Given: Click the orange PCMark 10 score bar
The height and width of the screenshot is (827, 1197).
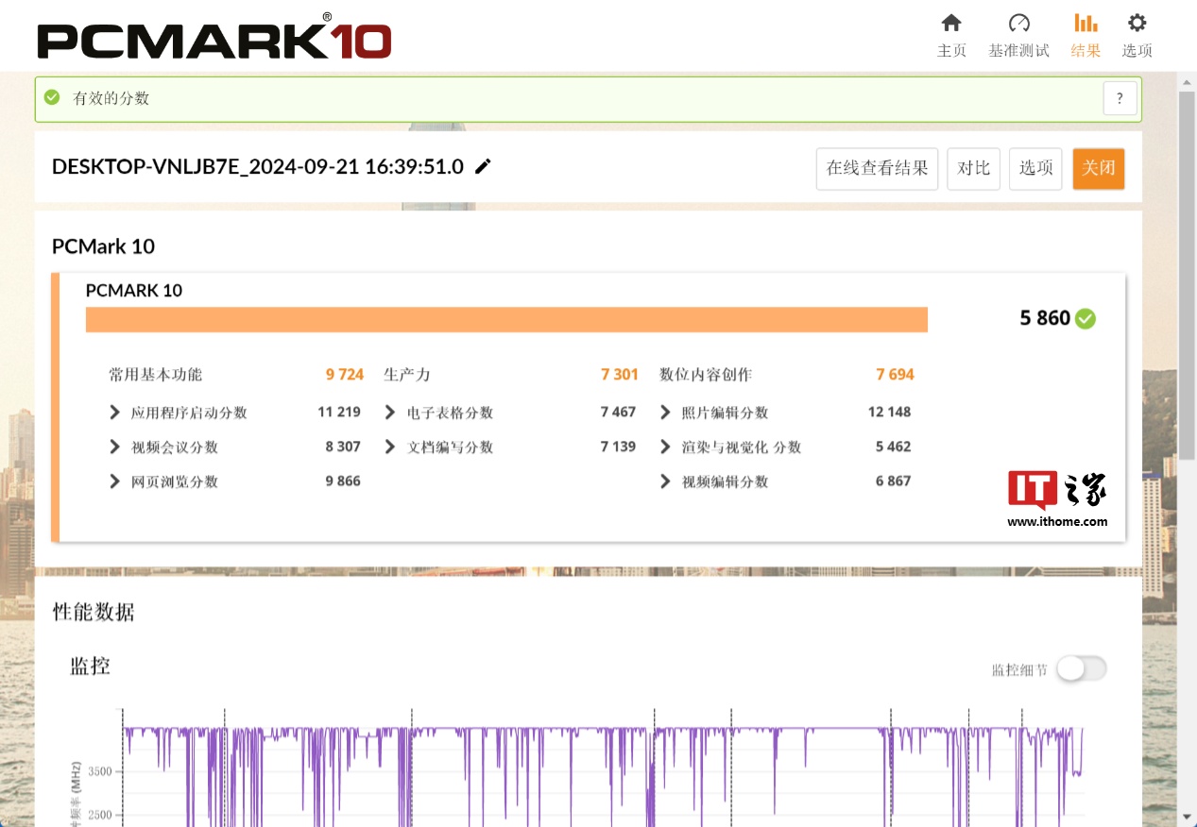Looking at the screenshot, I should click(506, 320).
